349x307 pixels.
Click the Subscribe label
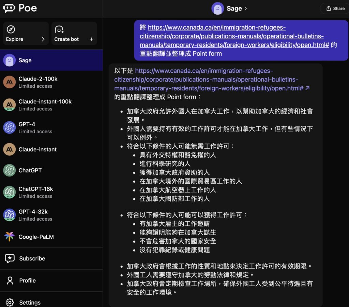(32, 259)
